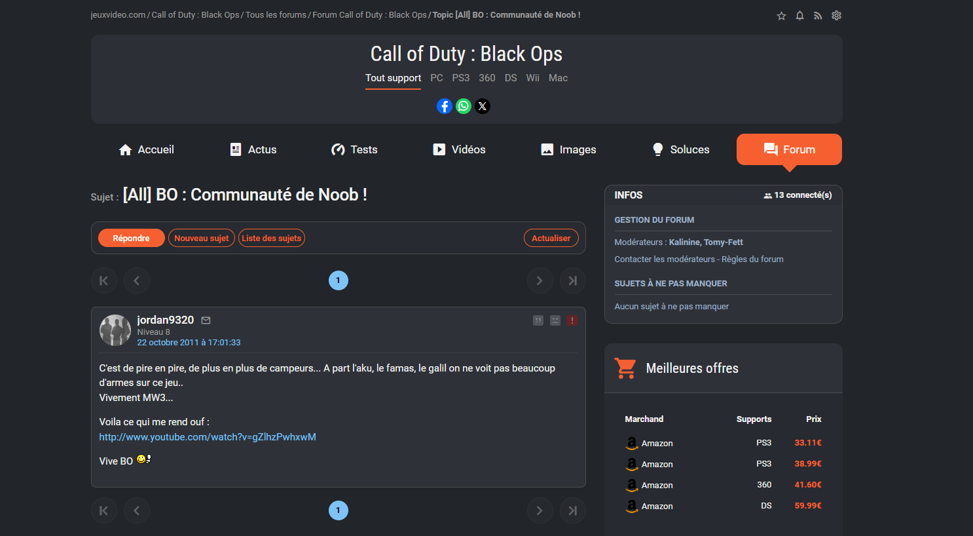
Task: Open moderator Tomy-Fett's profile
Action: coord(724,242)
